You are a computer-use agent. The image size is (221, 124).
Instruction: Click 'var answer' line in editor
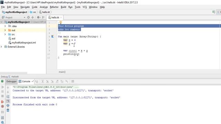point(76,51)
